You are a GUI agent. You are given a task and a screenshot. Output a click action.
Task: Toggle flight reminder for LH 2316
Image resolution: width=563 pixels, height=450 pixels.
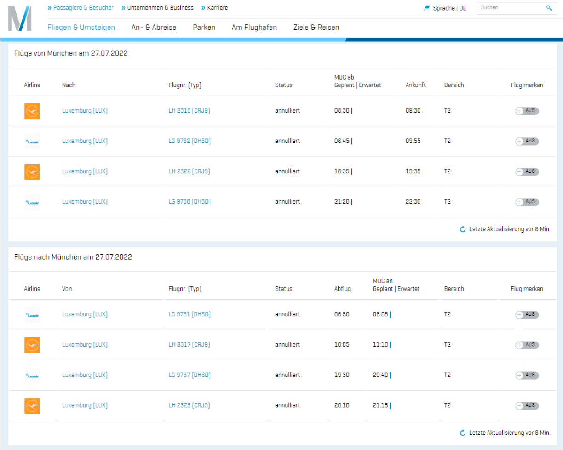[x=527, y=111]
